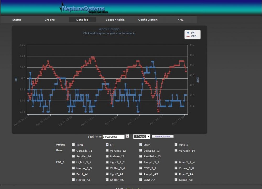
Task: Open the Status page
Action: point(17,20)
